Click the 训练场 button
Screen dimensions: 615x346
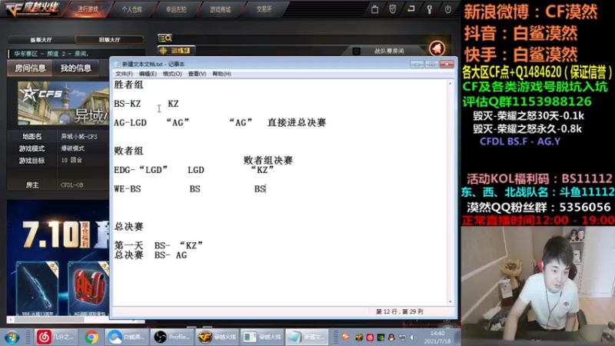click(176, 51)
